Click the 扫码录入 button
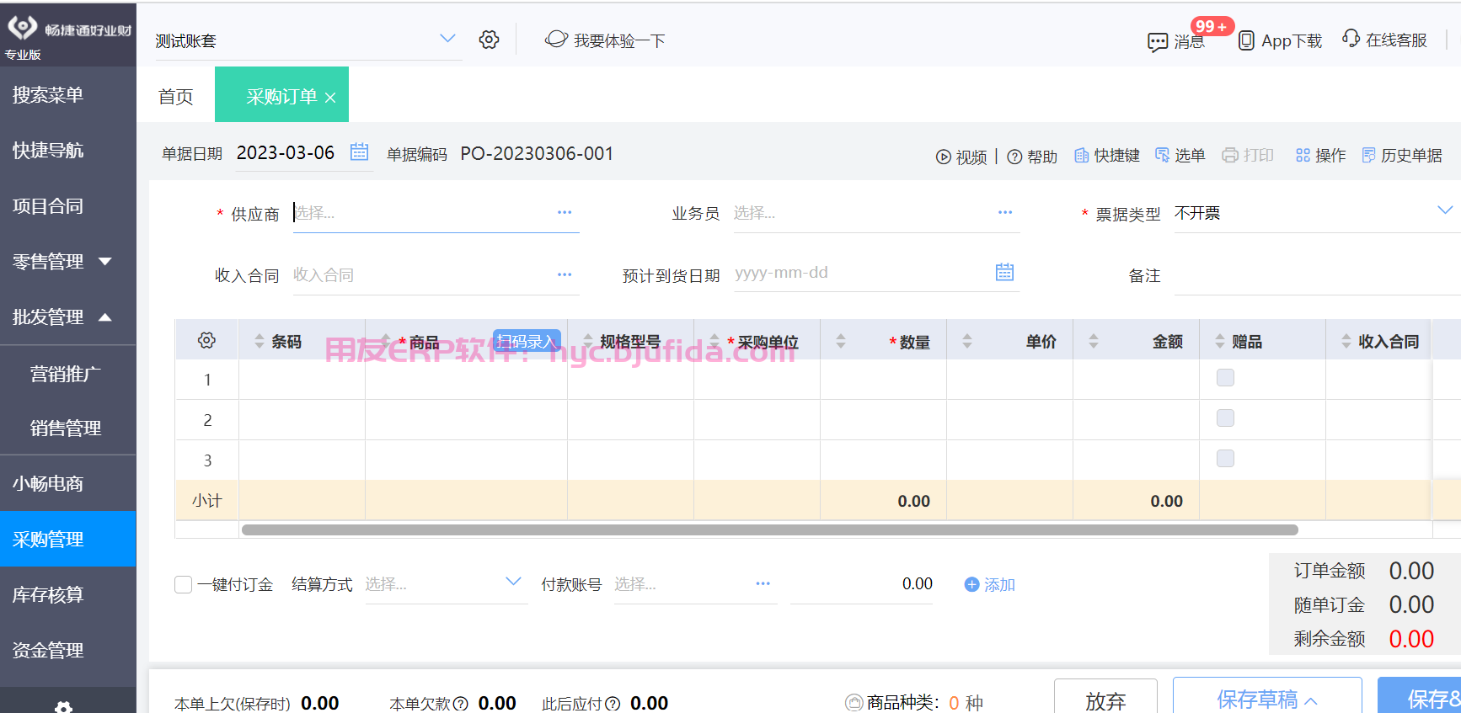The width and height of the screenshot is (1461, 713). (x=527, y=340)
